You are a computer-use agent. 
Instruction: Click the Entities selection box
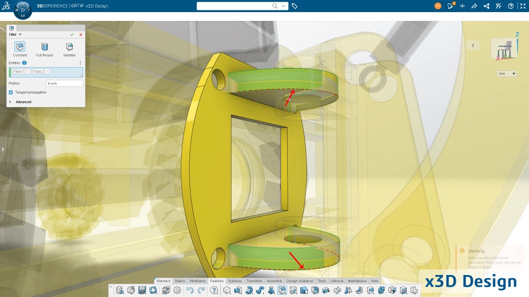(46, 72)
